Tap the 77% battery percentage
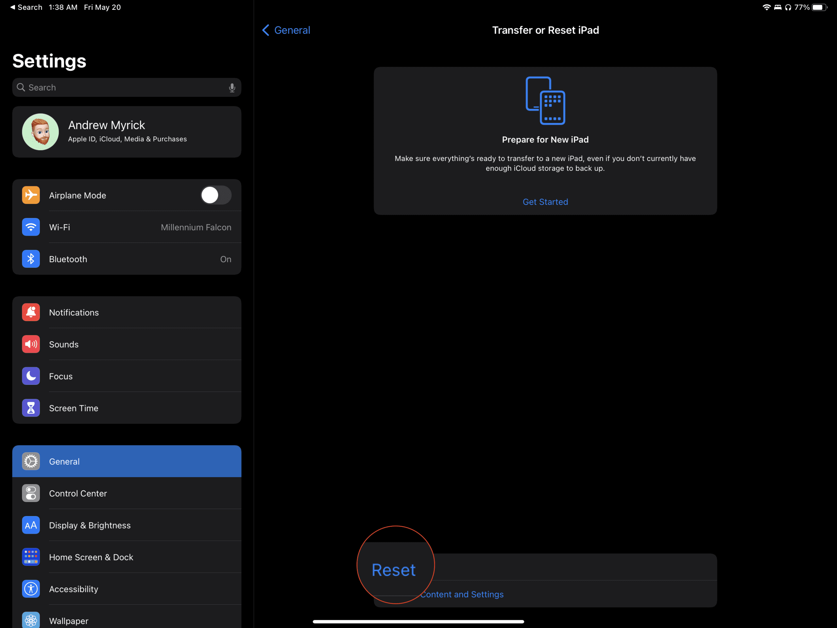The image size is (837, 628). click(802, 7)
